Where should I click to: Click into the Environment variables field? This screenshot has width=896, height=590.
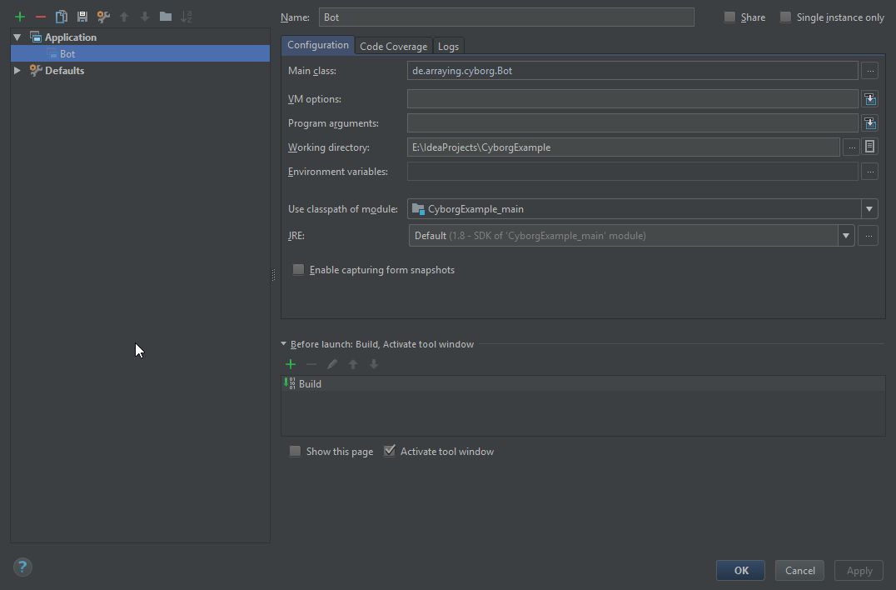(x=633, y=172)
